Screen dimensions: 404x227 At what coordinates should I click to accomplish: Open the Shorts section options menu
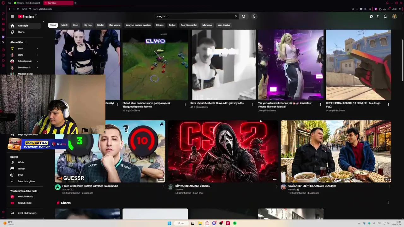click(x=388, y=203)
